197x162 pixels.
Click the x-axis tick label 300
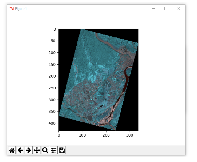click(130, 135)
